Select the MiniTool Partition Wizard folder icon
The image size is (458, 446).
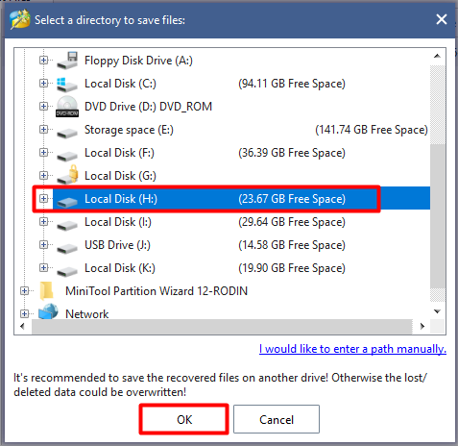(47, 291)
